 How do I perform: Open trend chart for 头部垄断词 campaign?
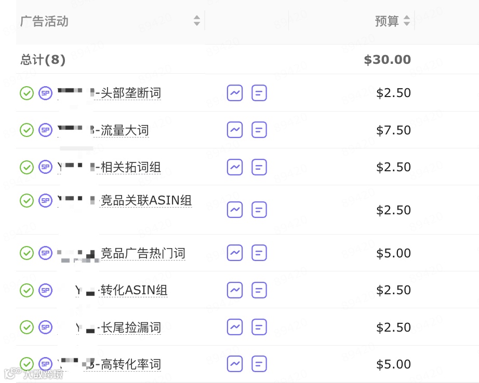coord(235,93)
